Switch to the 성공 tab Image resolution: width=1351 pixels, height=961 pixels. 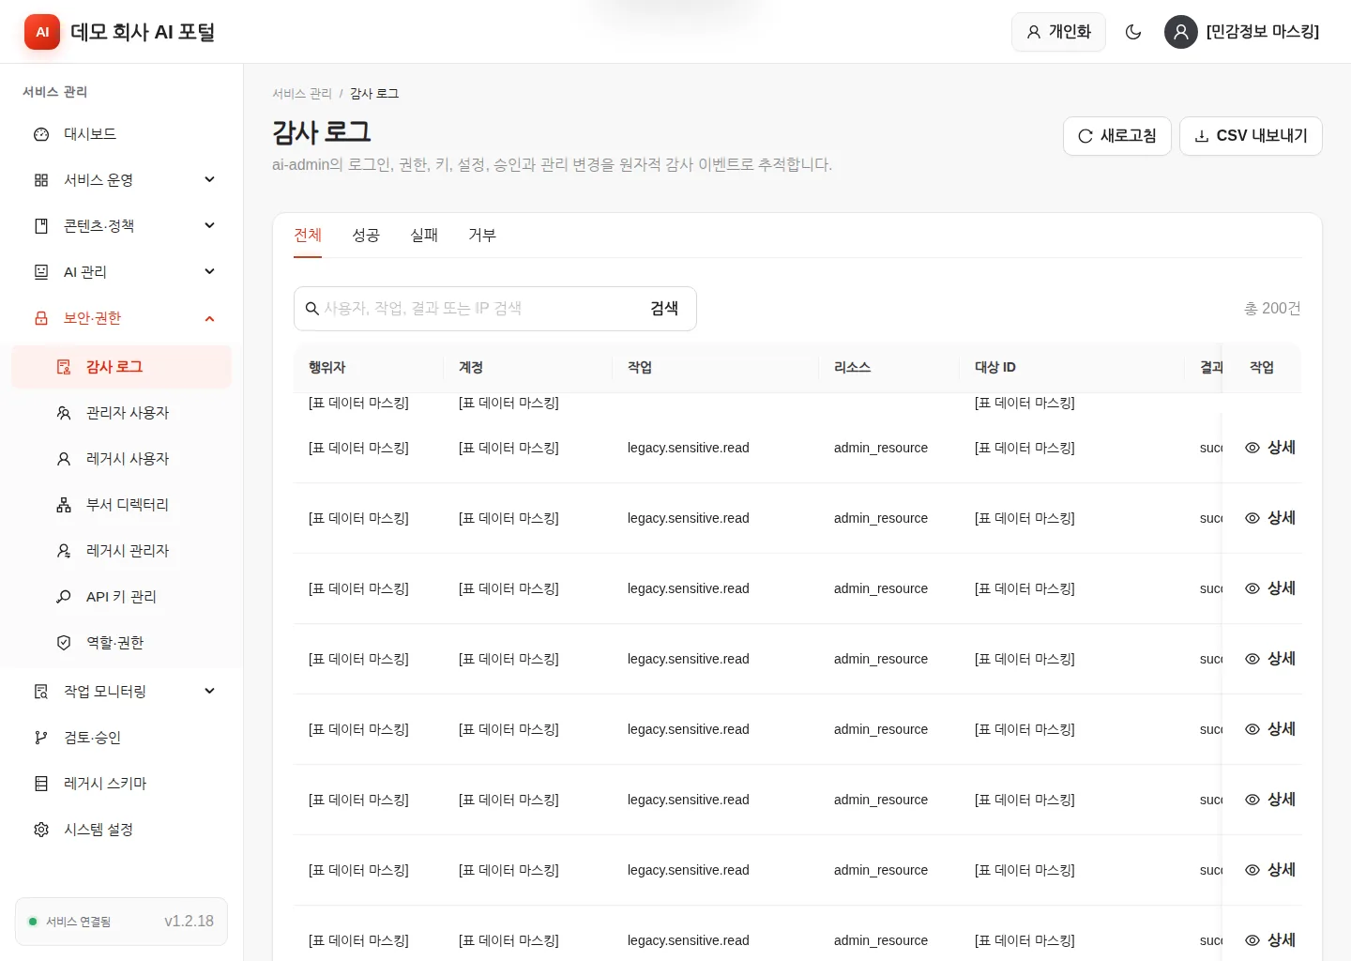click(366, 236)
